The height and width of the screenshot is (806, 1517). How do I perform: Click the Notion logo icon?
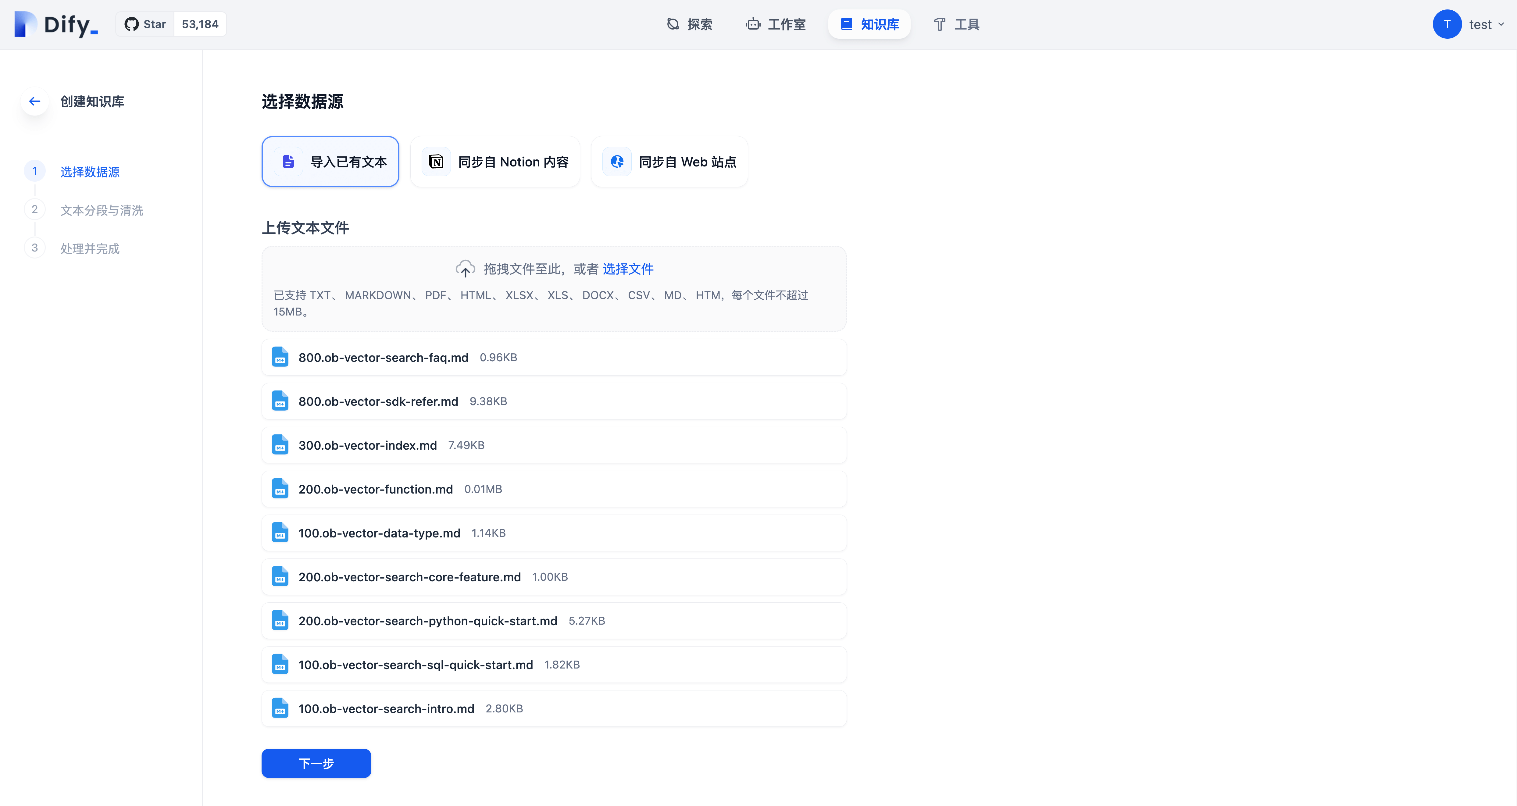436,161
